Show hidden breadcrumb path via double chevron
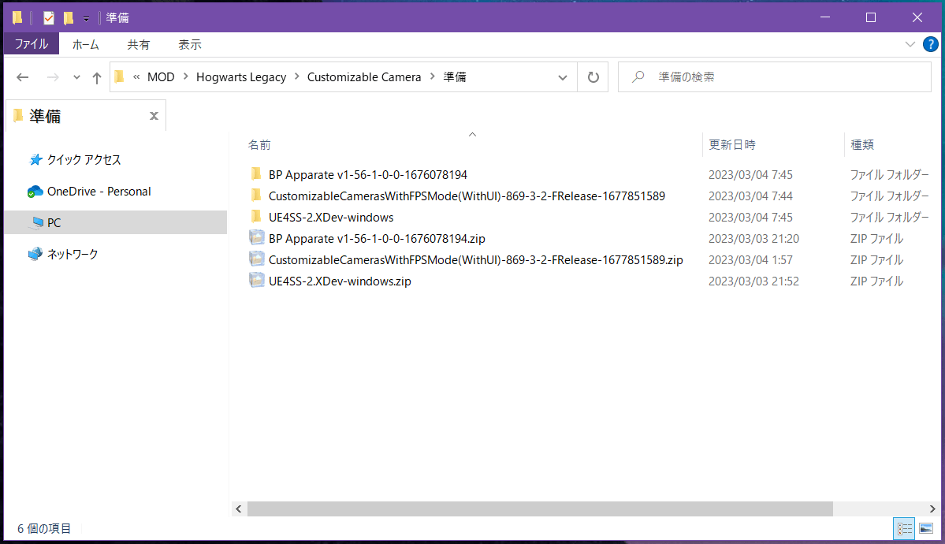The height and width of the screenshot is (544, 945). tap(136, 76)
